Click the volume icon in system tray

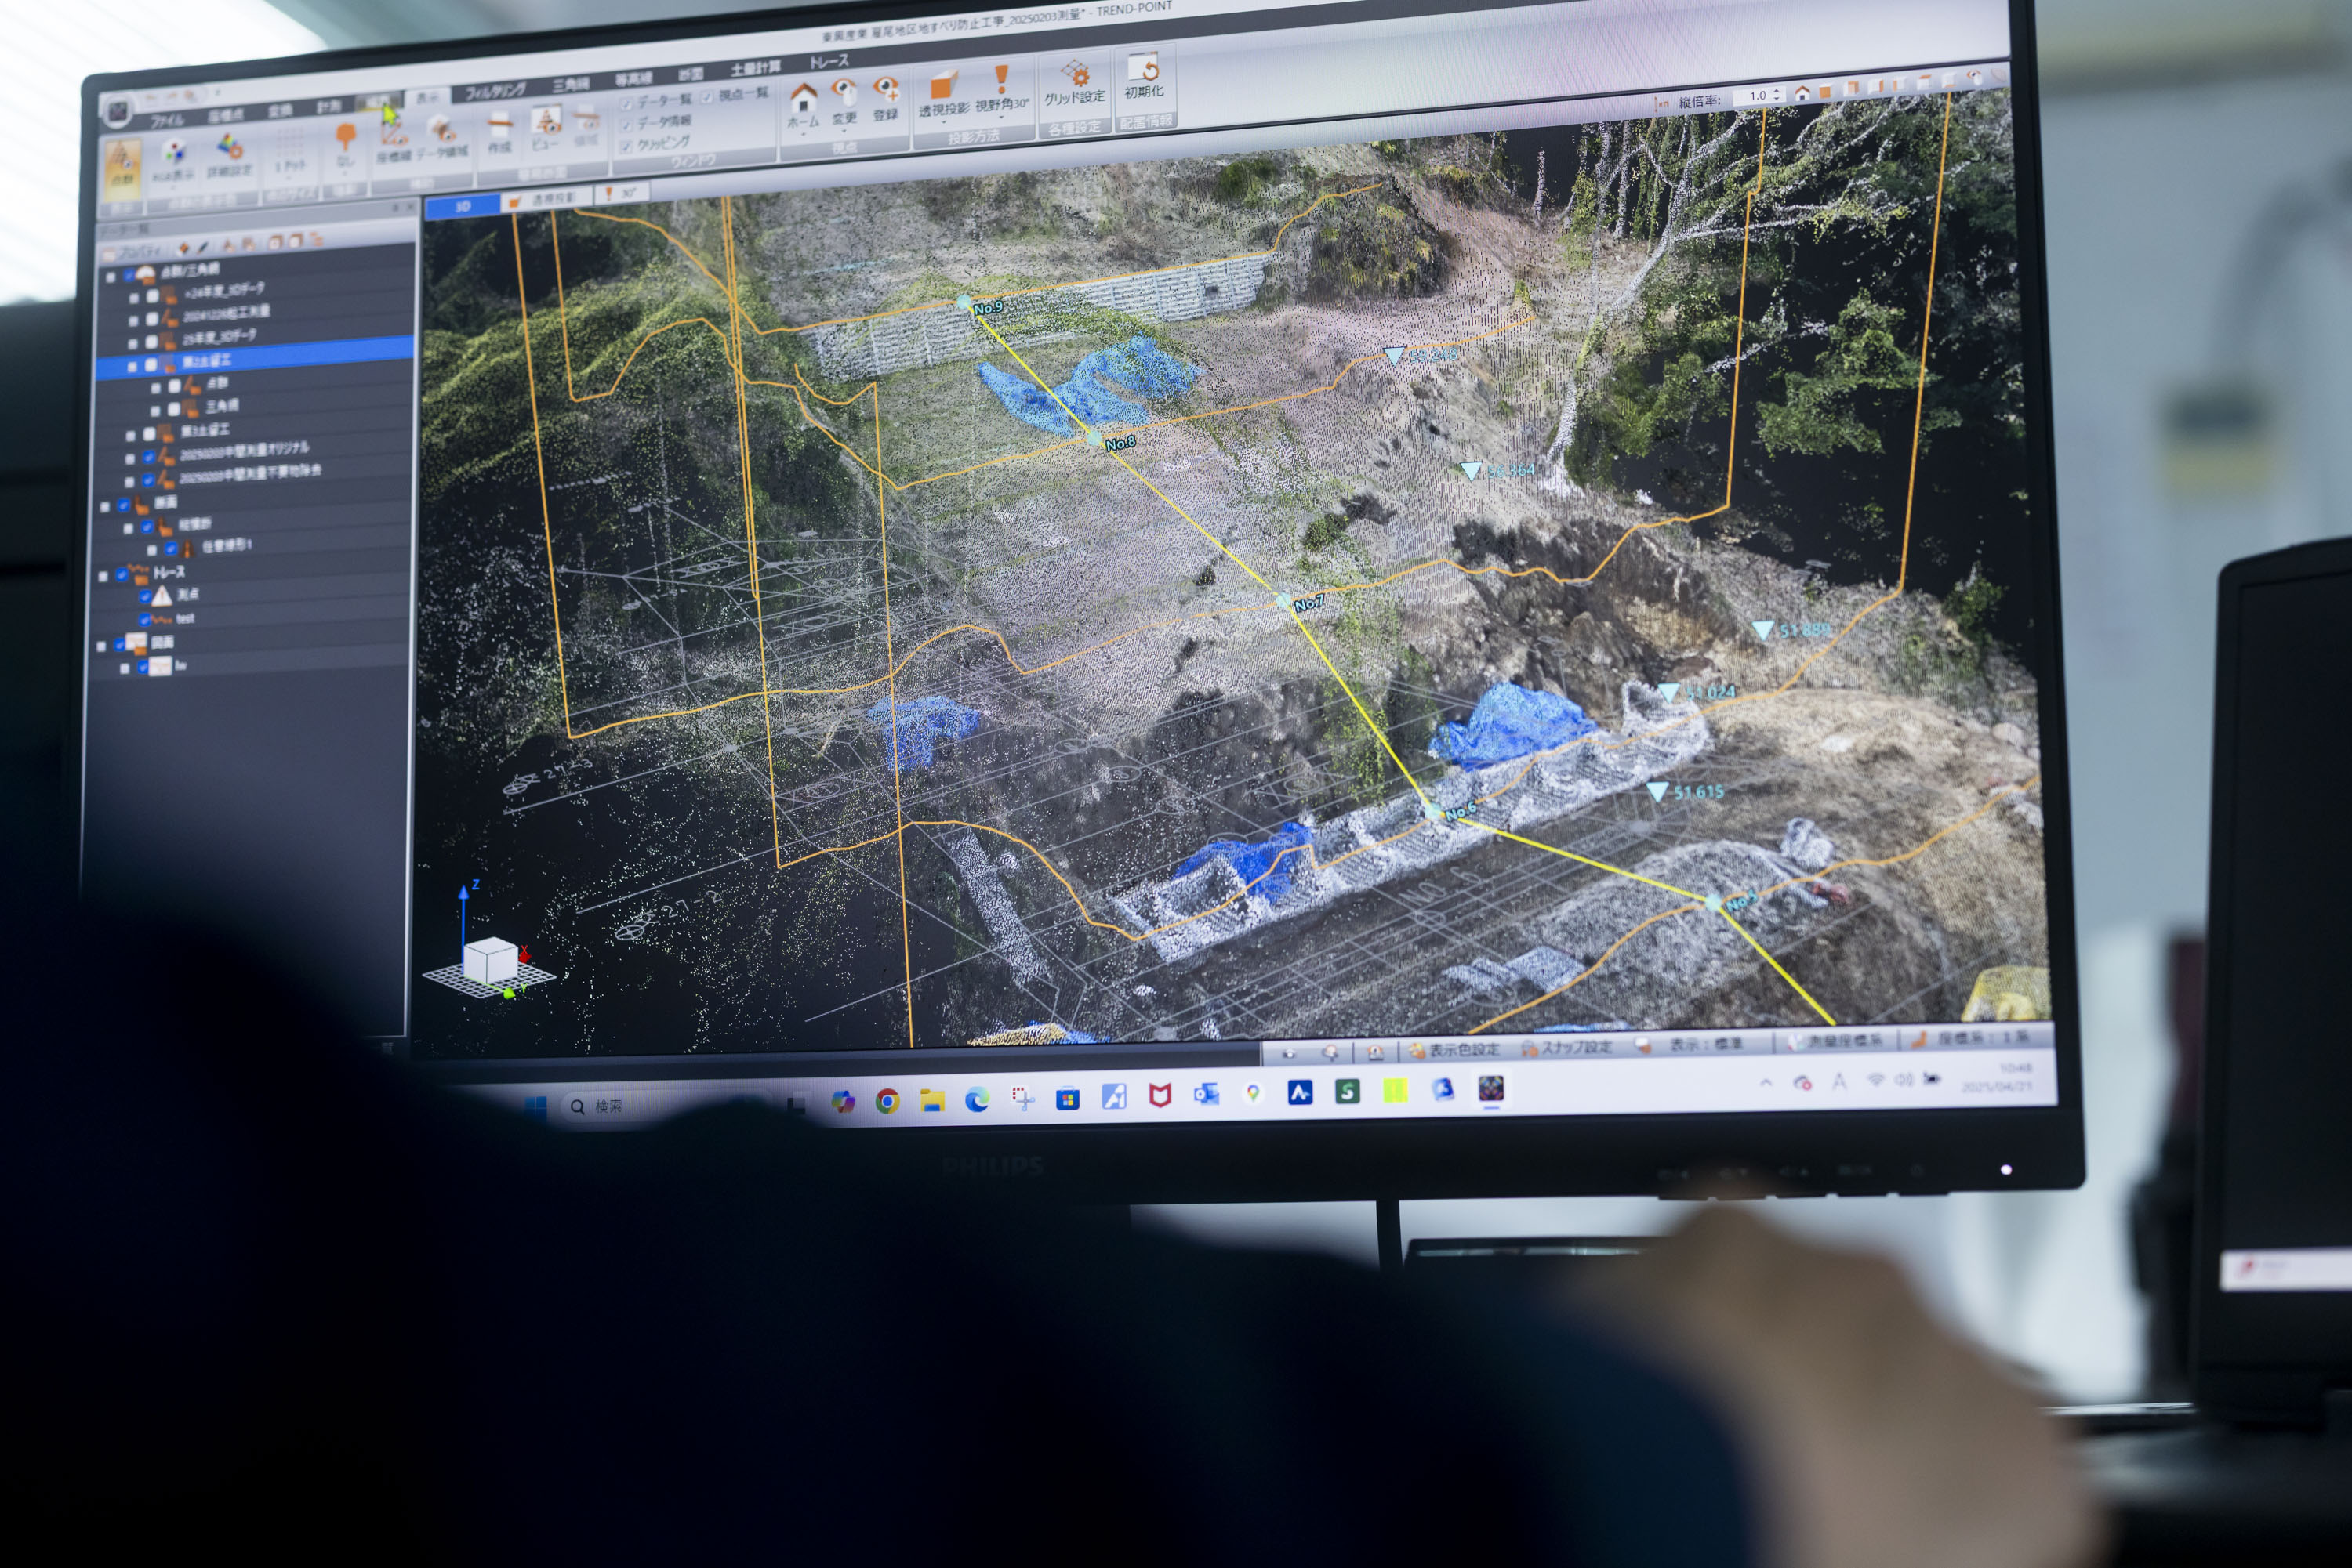coord(1904,1079)
